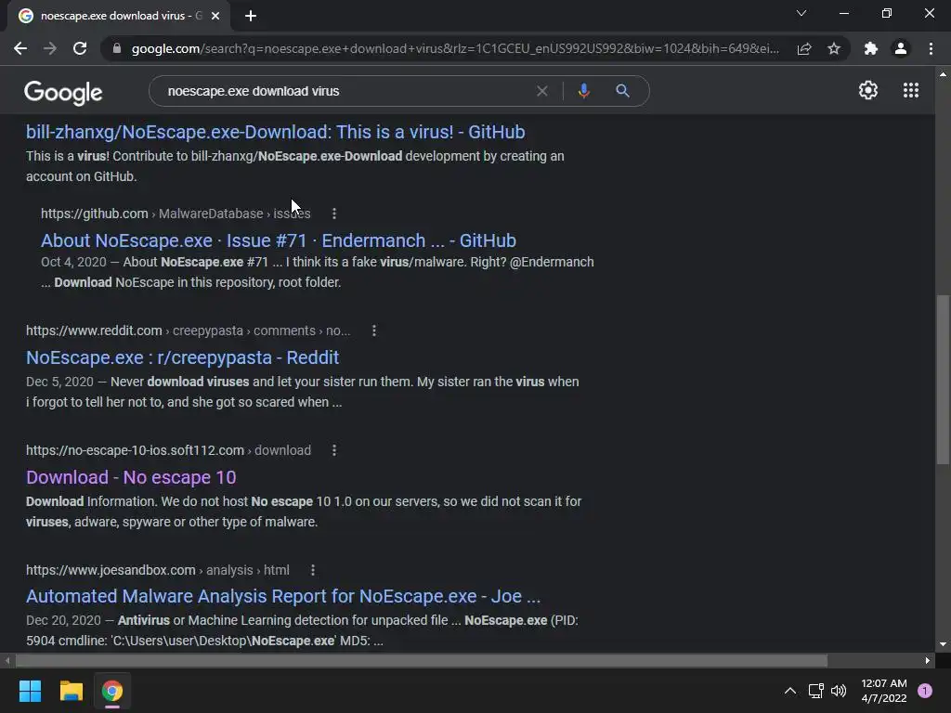Click the scroll down arrow
This screenshot has width=951, height=713.
coord(943,644)
